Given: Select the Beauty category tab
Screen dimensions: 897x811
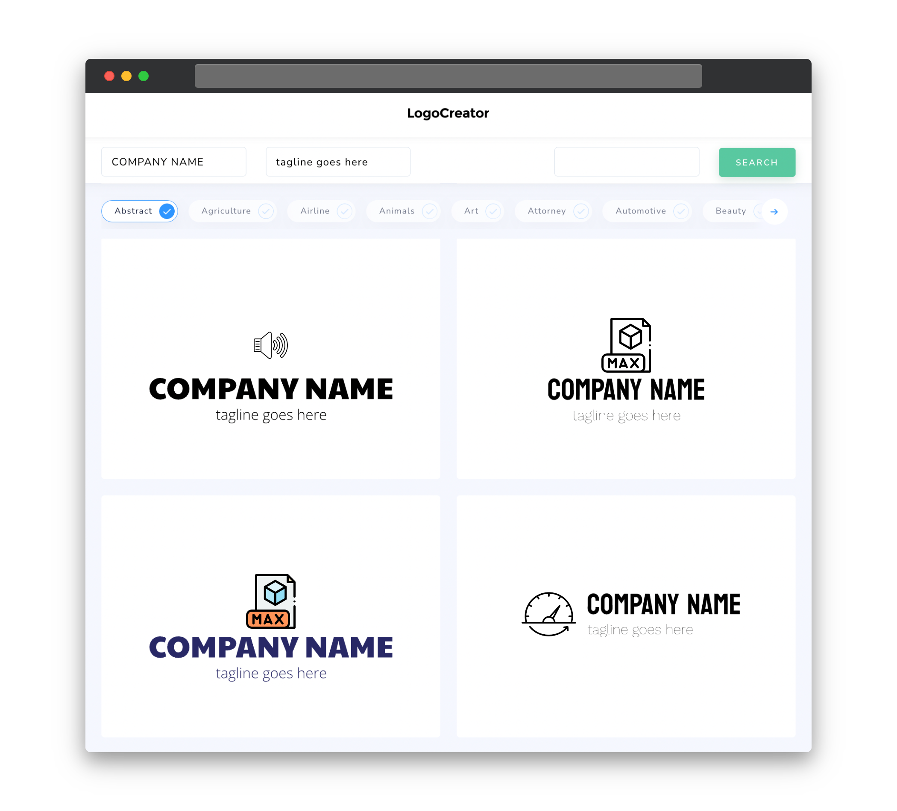Looking at the screenshot, I should coord(731,211).
